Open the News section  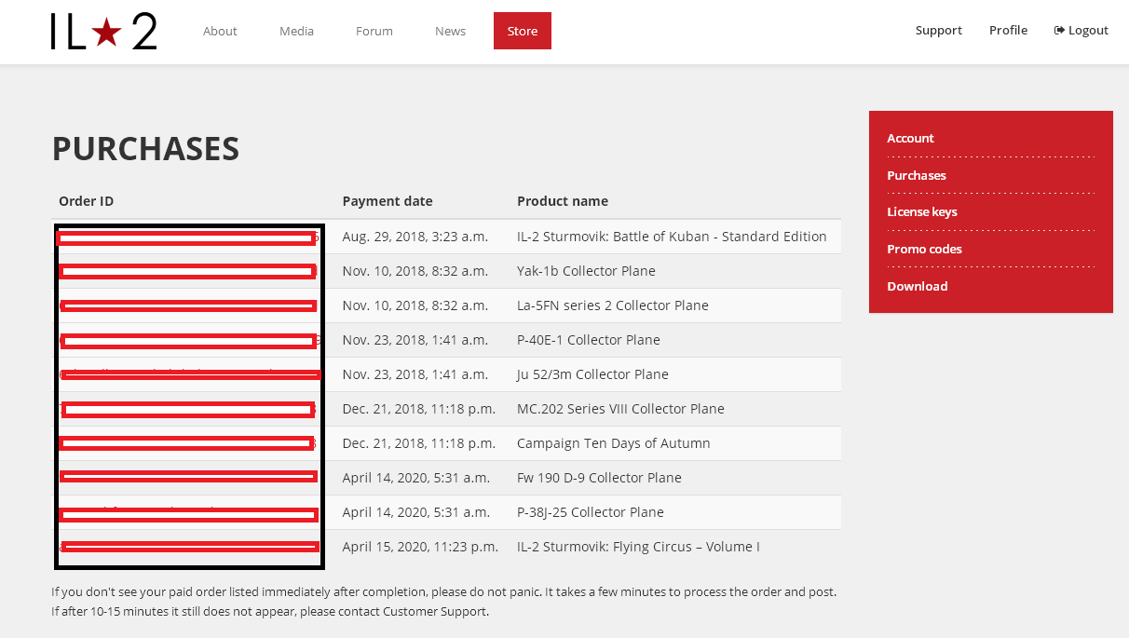pyautogui.click(x=450, y=31)
